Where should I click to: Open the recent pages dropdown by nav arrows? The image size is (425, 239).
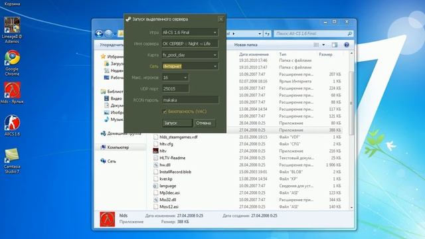pos(115,34)
